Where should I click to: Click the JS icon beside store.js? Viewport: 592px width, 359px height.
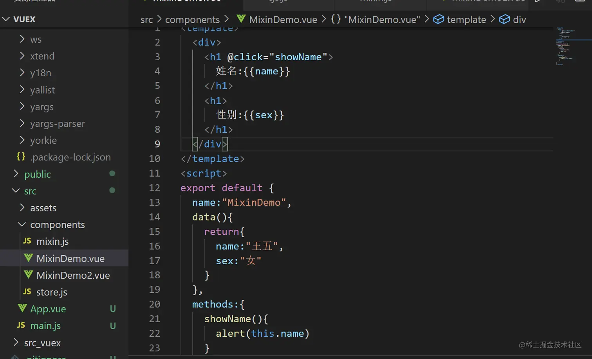click(27, 291)
